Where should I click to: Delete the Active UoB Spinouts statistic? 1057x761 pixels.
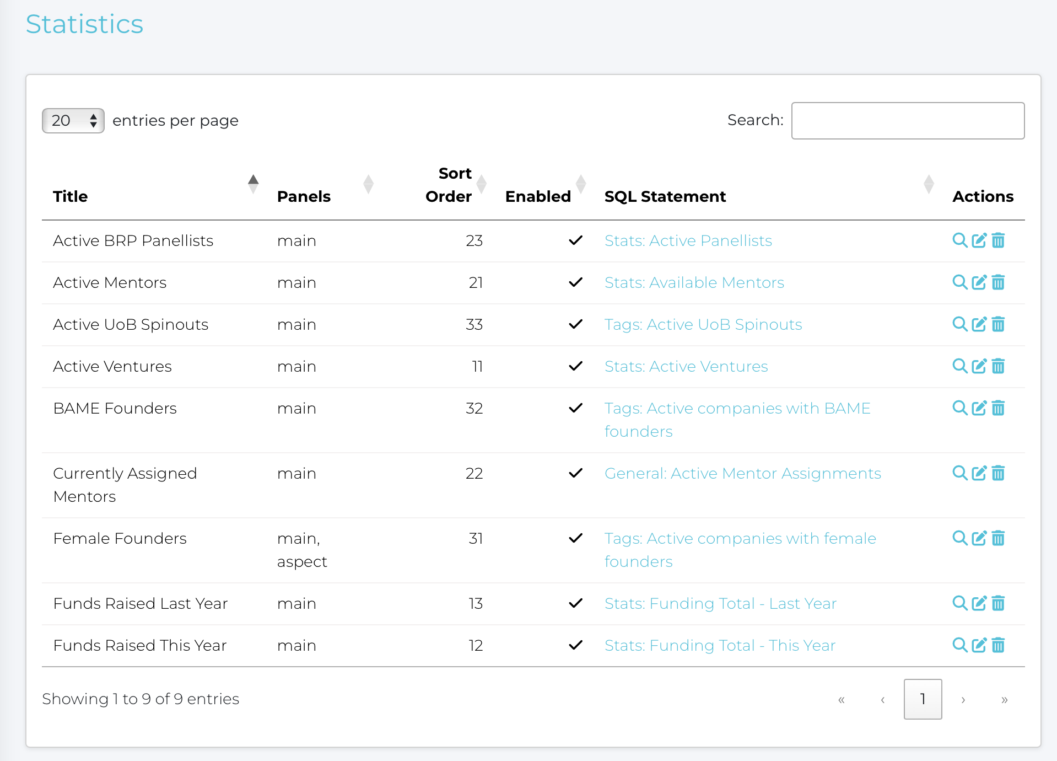998,324
